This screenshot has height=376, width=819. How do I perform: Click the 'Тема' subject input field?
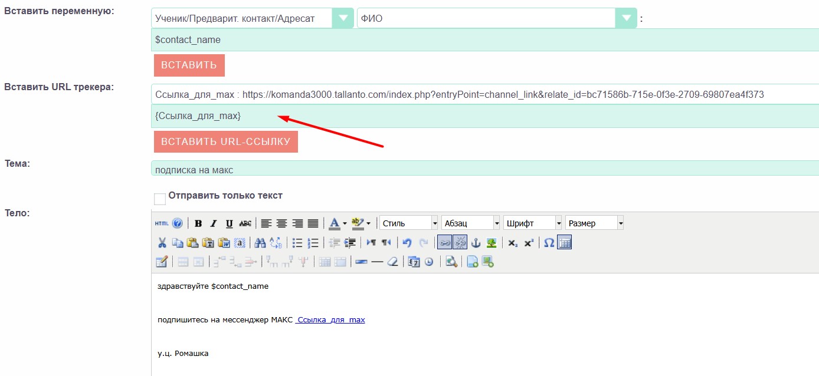tap(484, 170)
